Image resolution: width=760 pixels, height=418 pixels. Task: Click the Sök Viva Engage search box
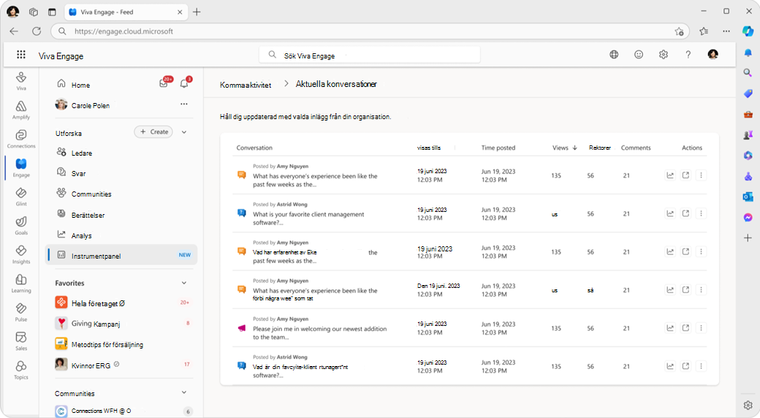click(370, 55)
